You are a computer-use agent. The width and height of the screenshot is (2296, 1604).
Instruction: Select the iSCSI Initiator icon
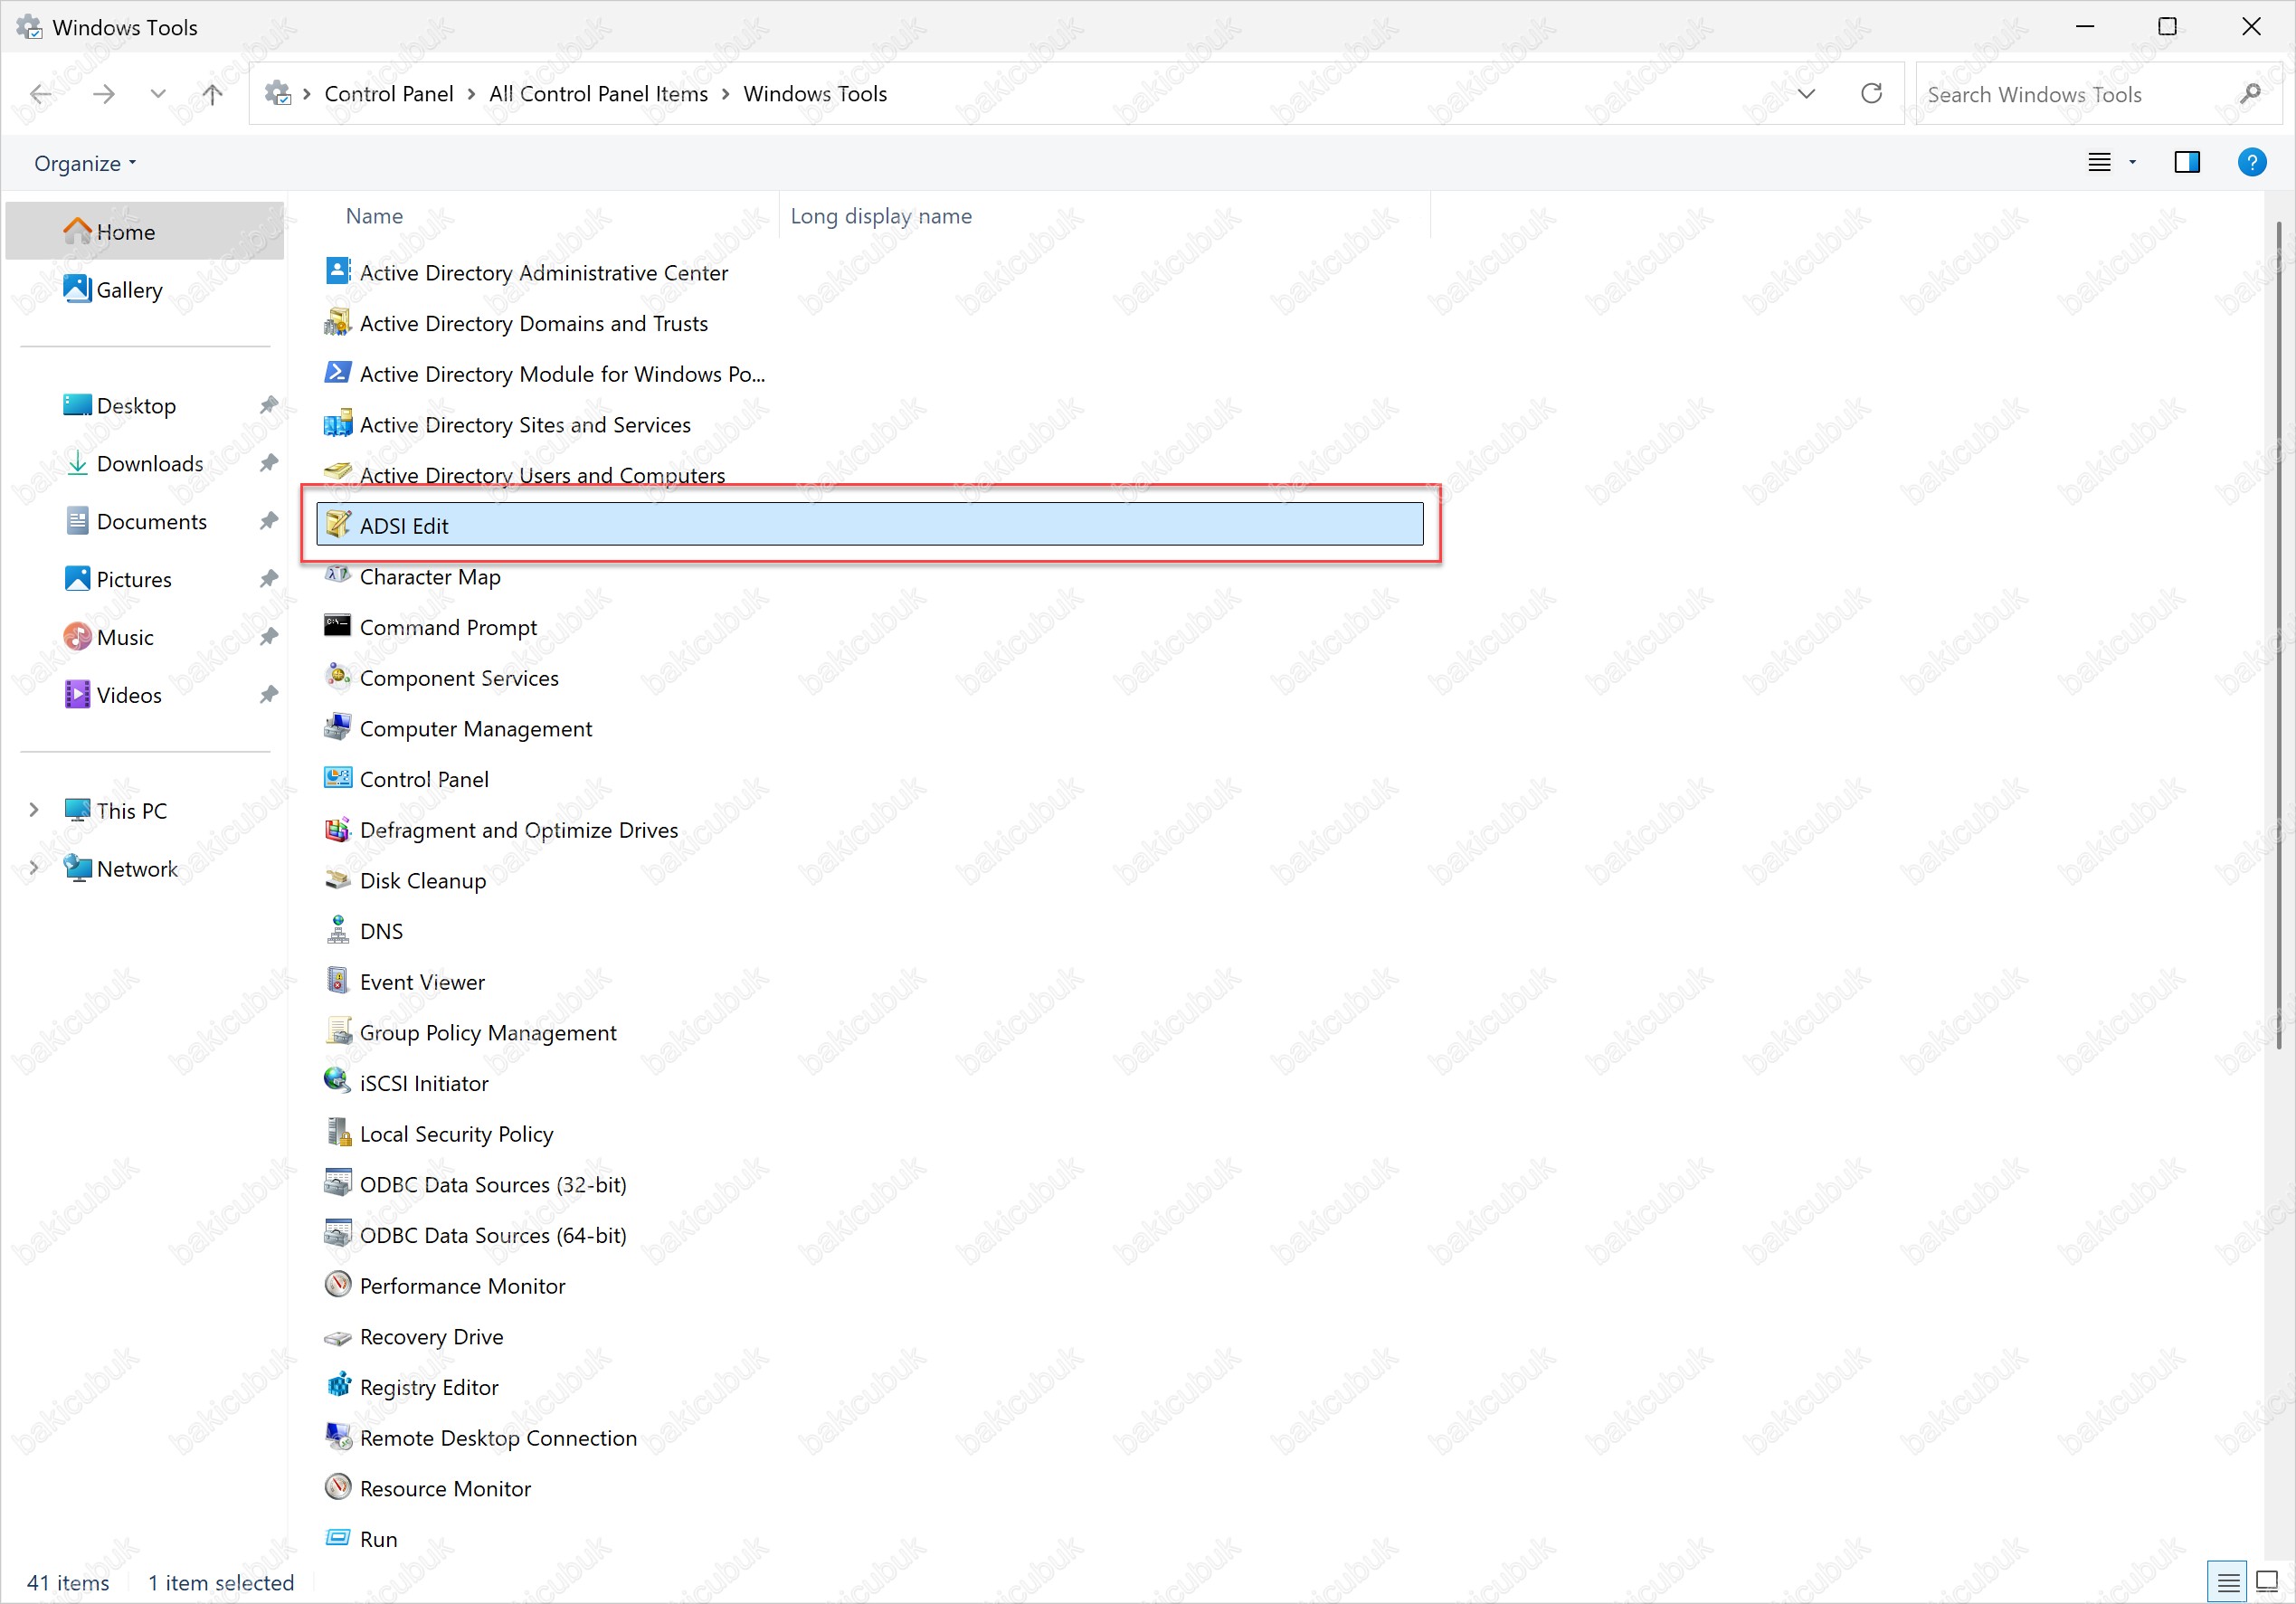pos(338,1082)
